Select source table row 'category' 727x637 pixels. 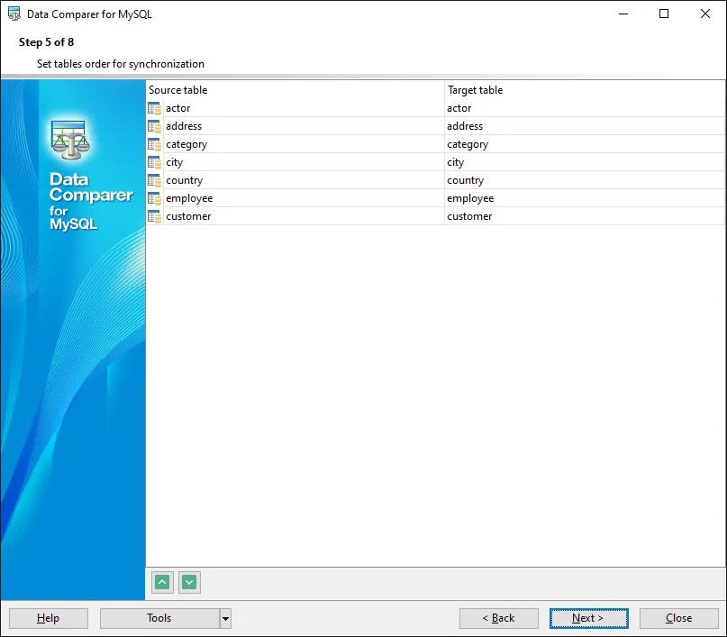(x=304, y=144)
